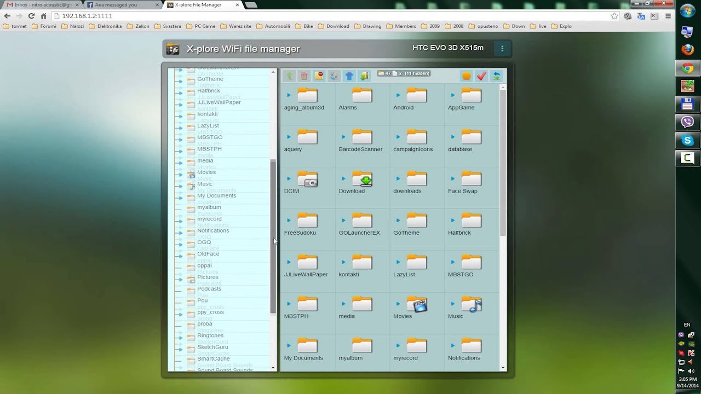
Task: Open the FreeSudoku folder icon
Action: point(308,220)
